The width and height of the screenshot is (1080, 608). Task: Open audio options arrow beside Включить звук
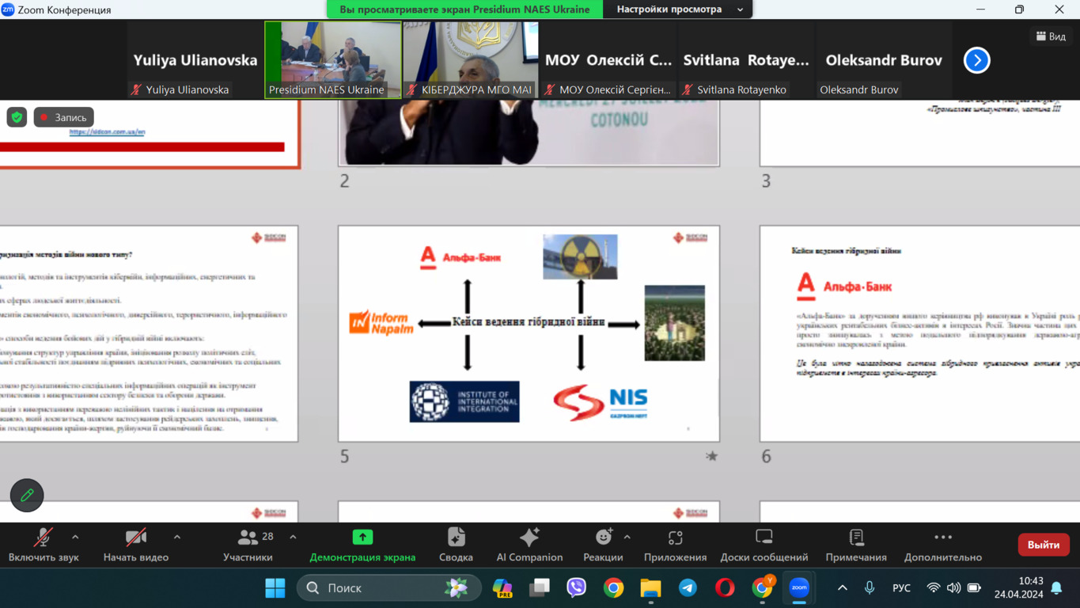75,538
